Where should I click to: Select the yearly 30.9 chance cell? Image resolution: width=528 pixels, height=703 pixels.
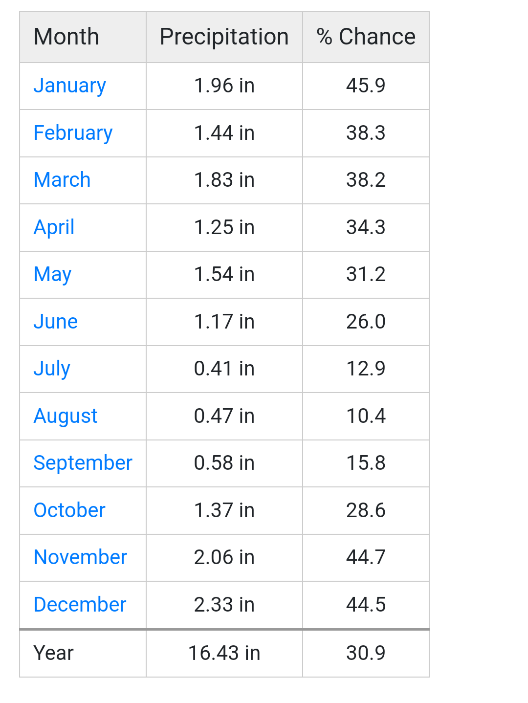[366, 654]
